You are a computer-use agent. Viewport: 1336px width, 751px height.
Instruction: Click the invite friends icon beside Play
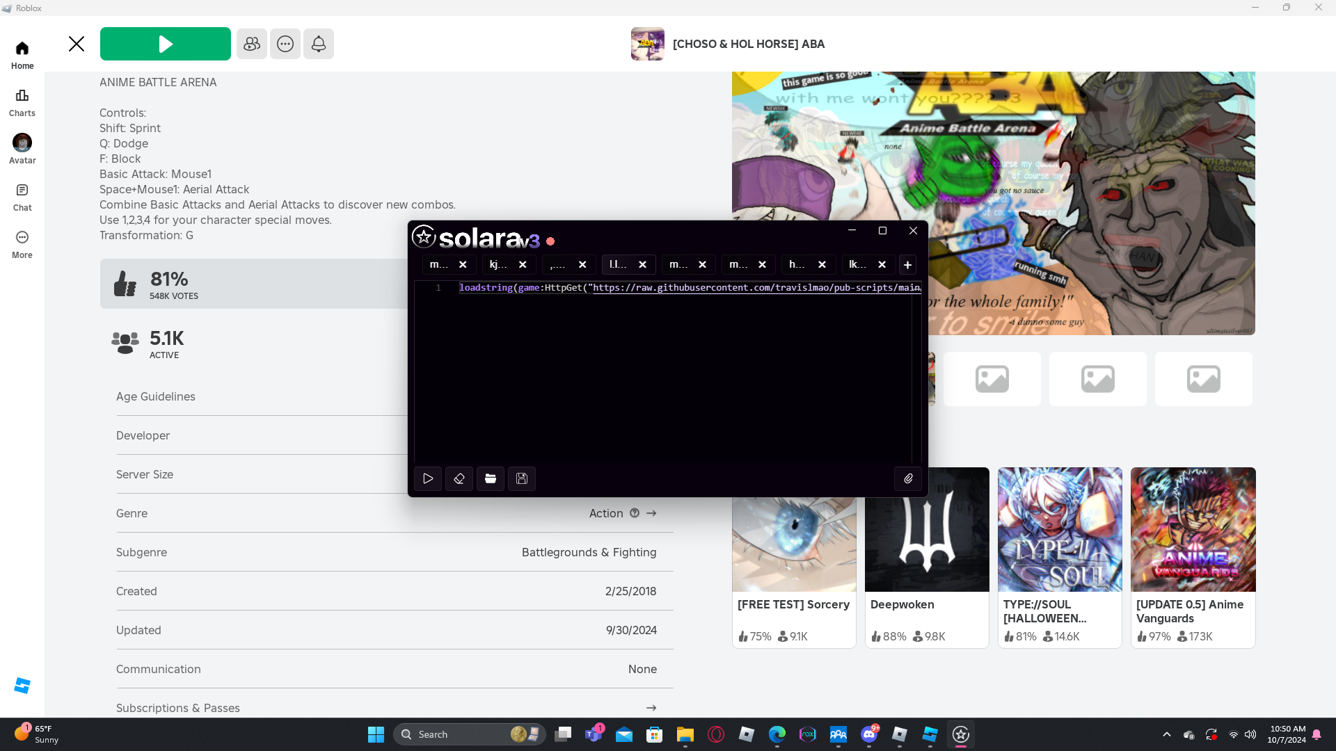252,44
